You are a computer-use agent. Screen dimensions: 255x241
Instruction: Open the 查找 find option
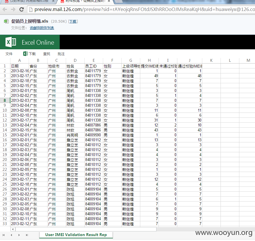(x=47, y=54)
